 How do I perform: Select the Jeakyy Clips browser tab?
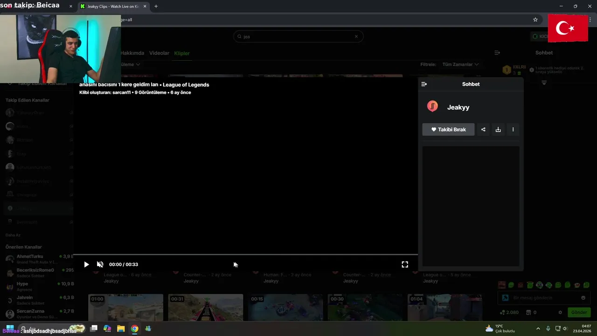(x=113, y=7)
